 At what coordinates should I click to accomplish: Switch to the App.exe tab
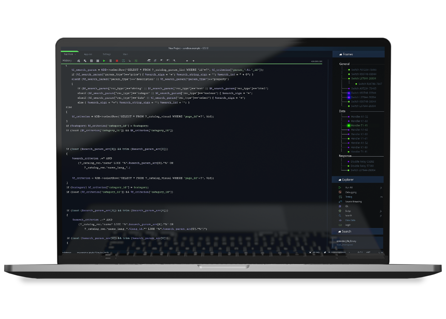(x=88, y=54)
